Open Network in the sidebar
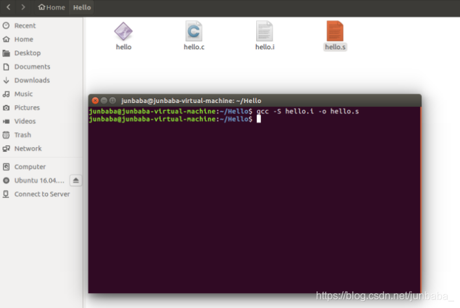Viewport: 460px width, 308px height. [x=41, y=148]
